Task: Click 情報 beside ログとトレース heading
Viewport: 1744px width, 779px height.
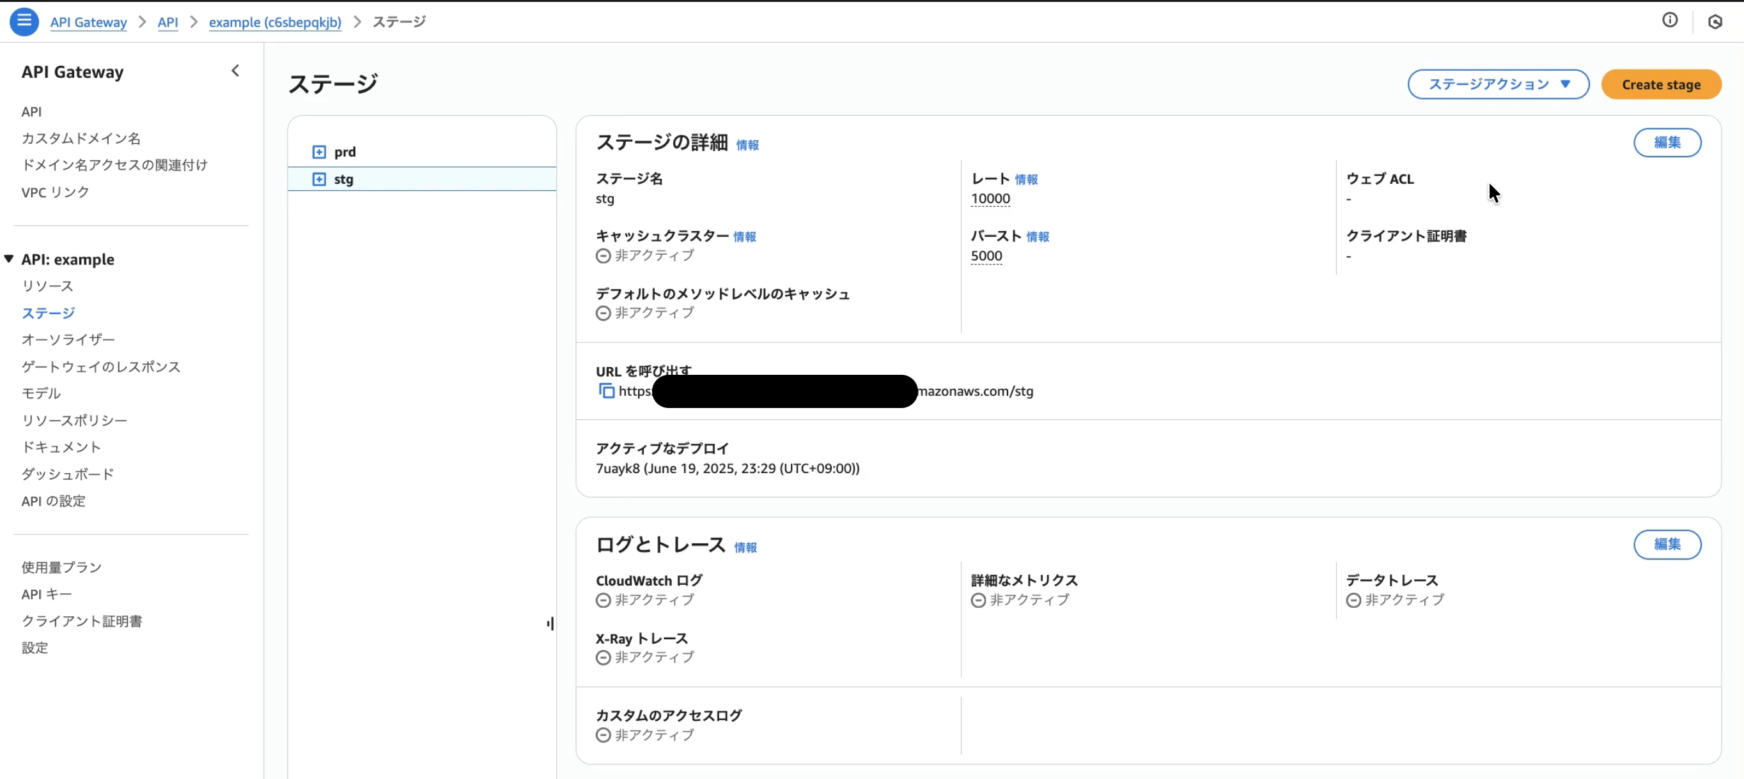Action: [746, 548]
